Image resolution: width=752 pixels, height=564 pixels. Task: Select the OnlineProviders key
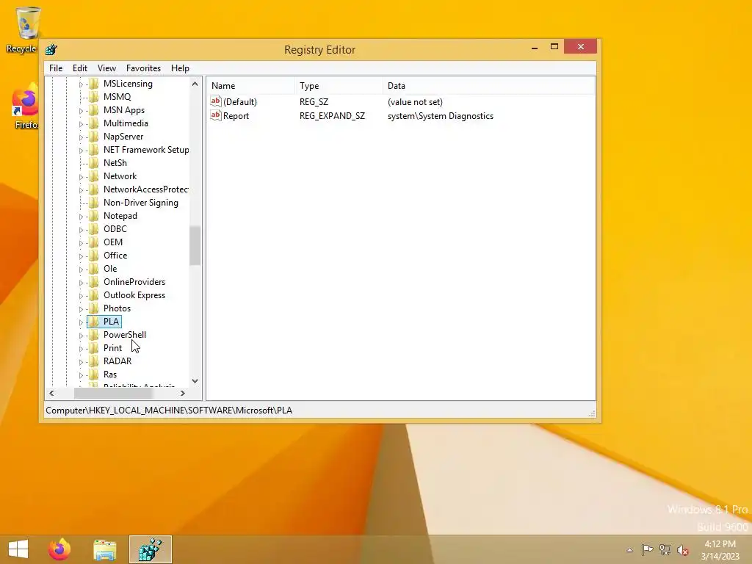[134, 282]
